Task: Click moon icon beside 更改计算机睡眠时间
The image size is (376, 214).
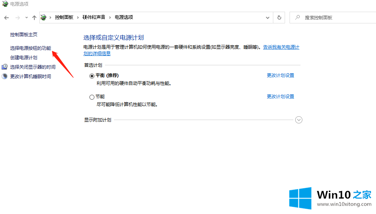Action: (5, 77)
